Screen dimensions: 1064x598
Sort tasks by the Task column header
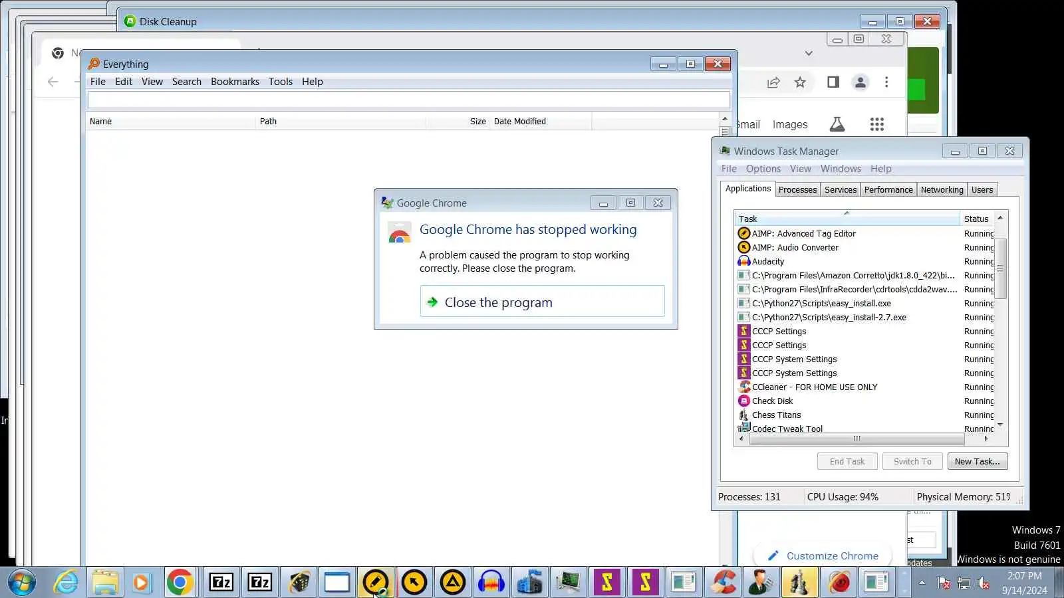tap(847, 219)
